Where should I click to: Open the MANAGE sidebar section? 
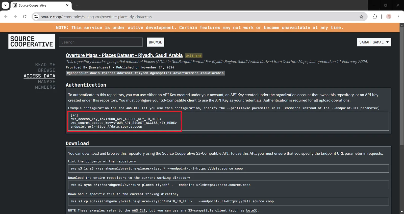pyautogui.click(x=46, y=82)
